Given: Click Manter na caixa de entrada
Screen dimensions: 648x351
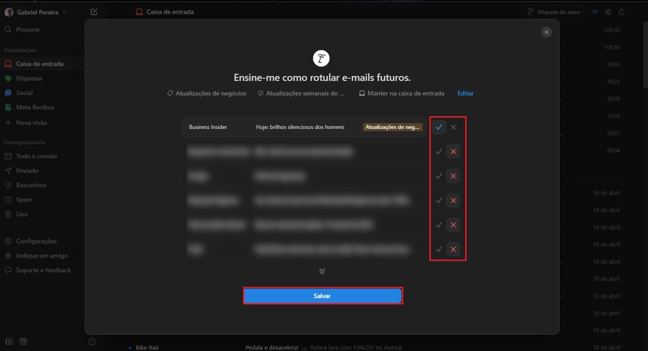Looking at the screenshot, I should [x=402, y=94].
